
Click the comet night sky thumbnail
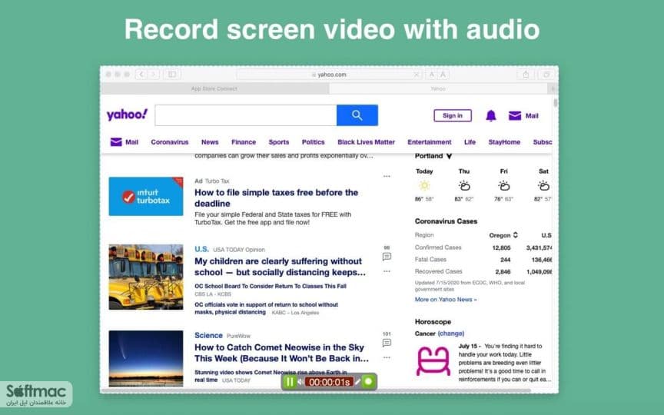point(146,358)
